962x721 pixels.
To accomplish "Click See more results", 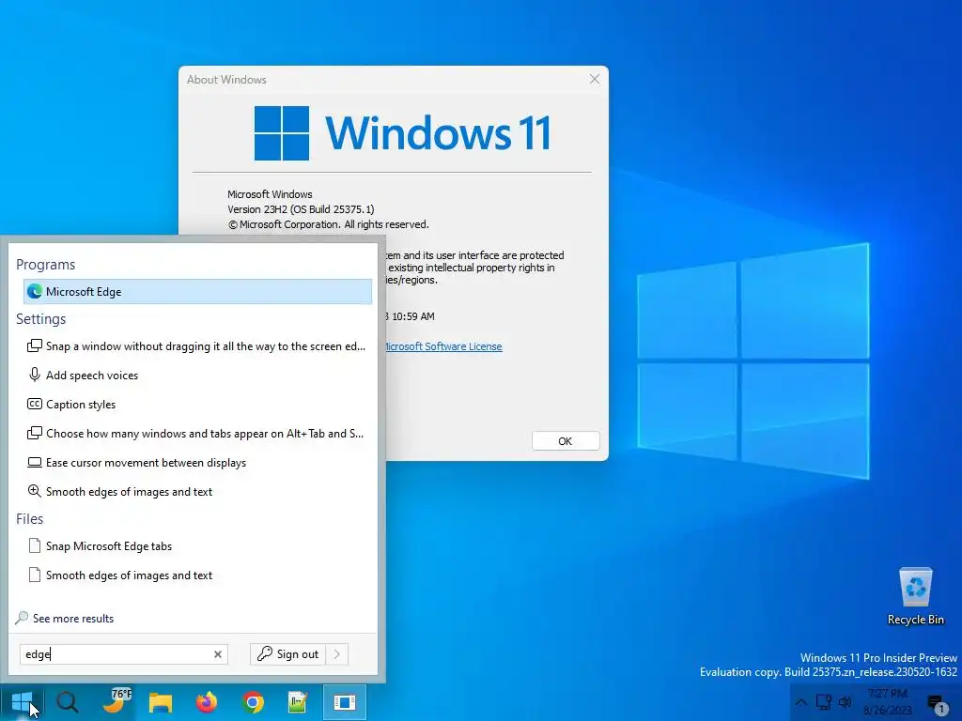I will pos(73,619).
